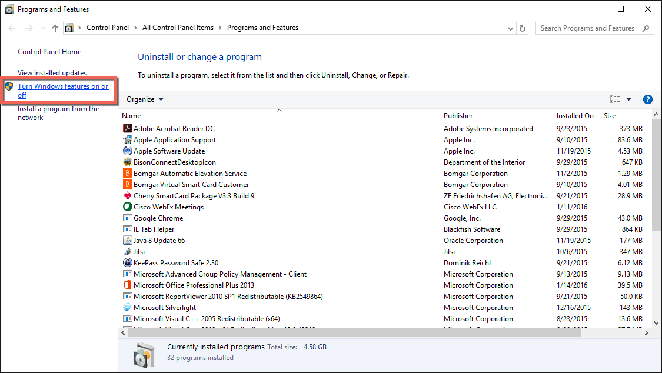Sort by the Installed On column header
Viewport: 662px width, 373px height.
tap(576, 116)
